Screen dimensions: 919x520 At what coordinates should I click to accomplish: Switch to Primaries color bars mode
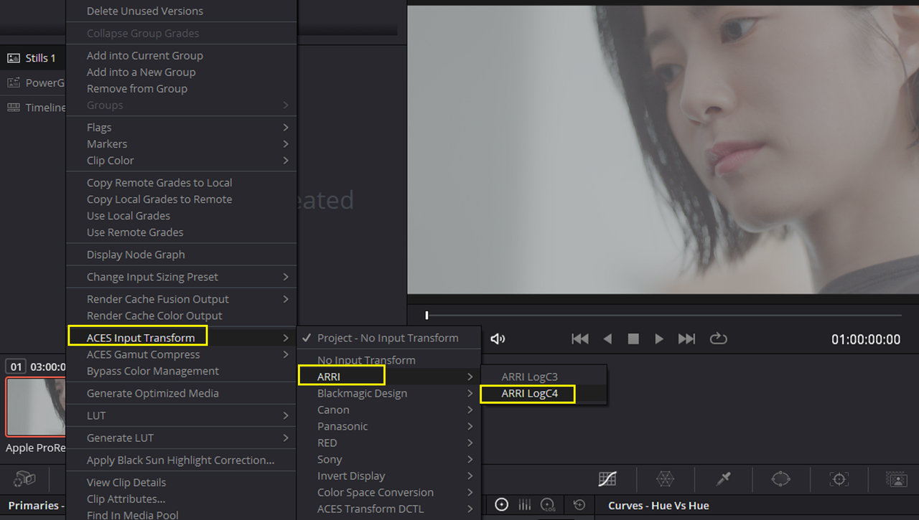pyautogui.click(x=525, y=505)
